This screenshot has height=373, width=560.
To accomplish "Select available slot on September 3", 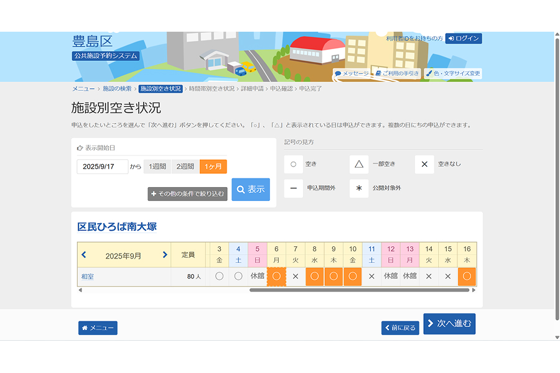I will (219, 276).
